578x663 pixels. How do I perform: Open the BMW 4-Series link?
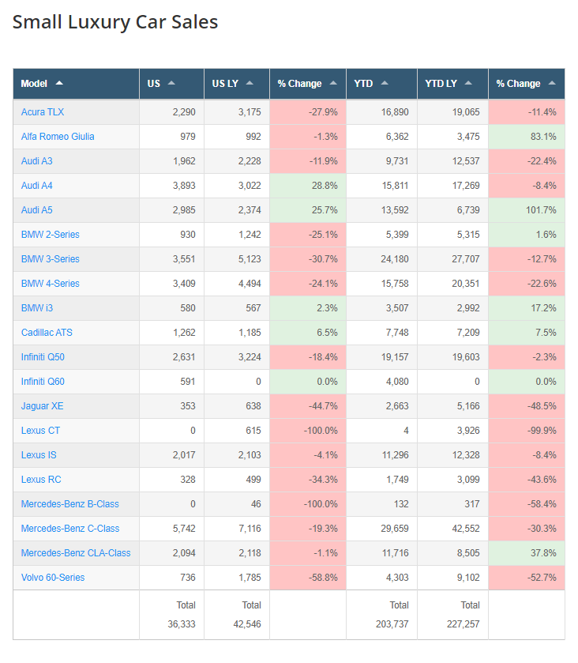click(x=51, y=284)
